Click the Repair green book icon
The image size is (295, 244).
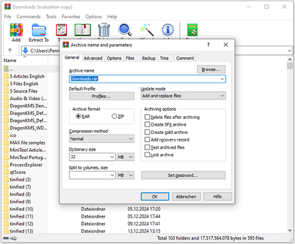[192, 30]
